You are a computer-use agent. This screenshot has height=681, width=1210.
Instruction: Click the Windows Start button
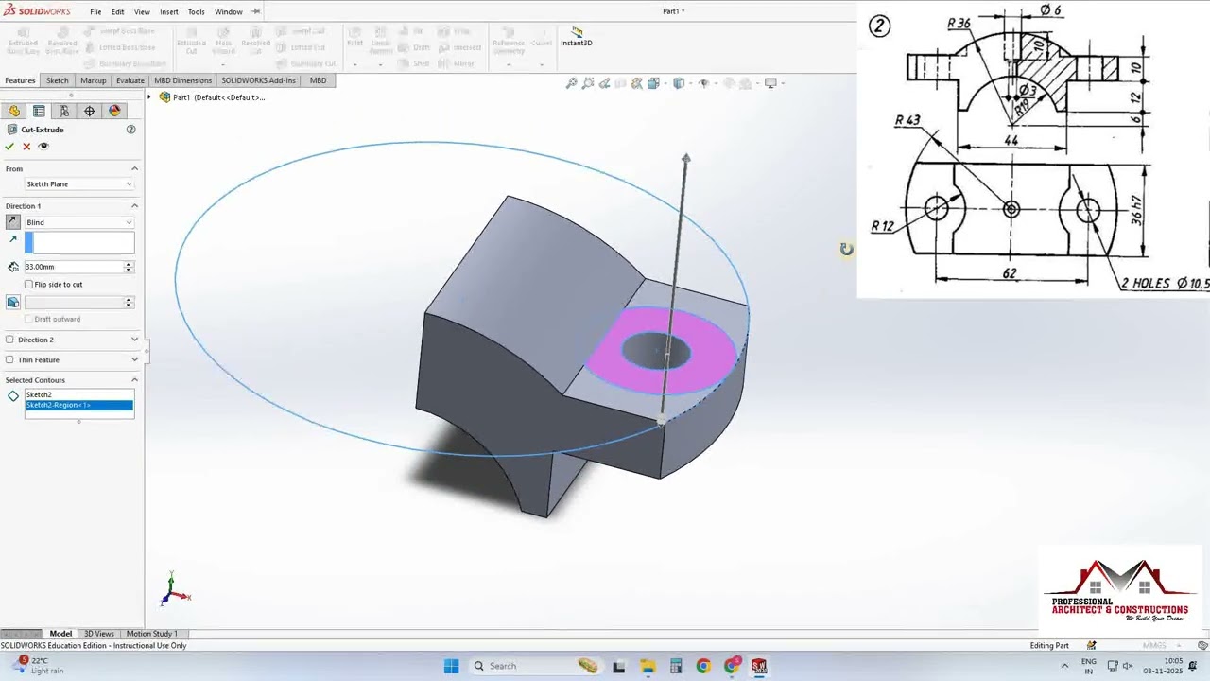[452, 666]
